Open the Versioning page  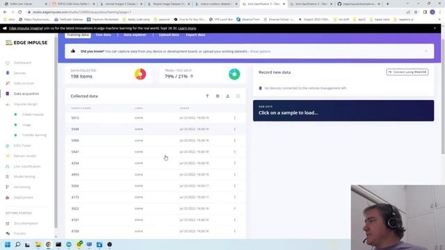click(22, 187)
